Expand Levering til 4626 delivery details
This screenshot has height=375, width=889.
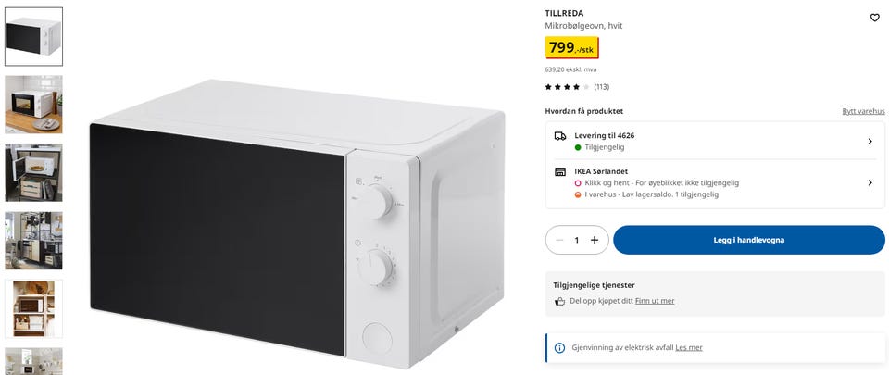pos(714,141)
